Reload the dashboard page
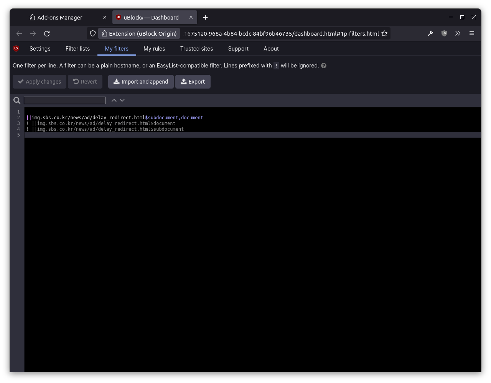This screenshot has width=491, height=383. (x=47, y=34)
